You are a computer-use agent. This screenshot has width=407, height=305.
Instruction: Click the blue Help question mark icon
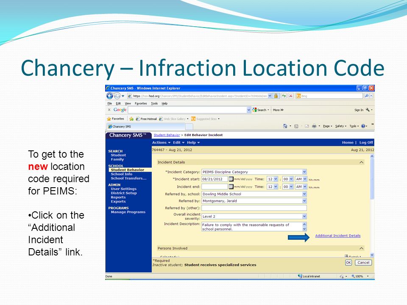[x=363, y=126]
